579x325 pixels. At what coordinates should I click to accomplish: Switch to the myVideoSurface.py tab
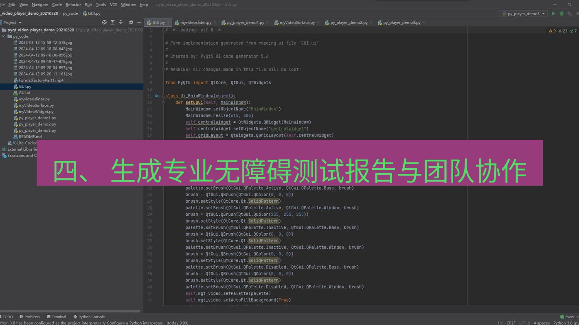(x=297, y=22)
